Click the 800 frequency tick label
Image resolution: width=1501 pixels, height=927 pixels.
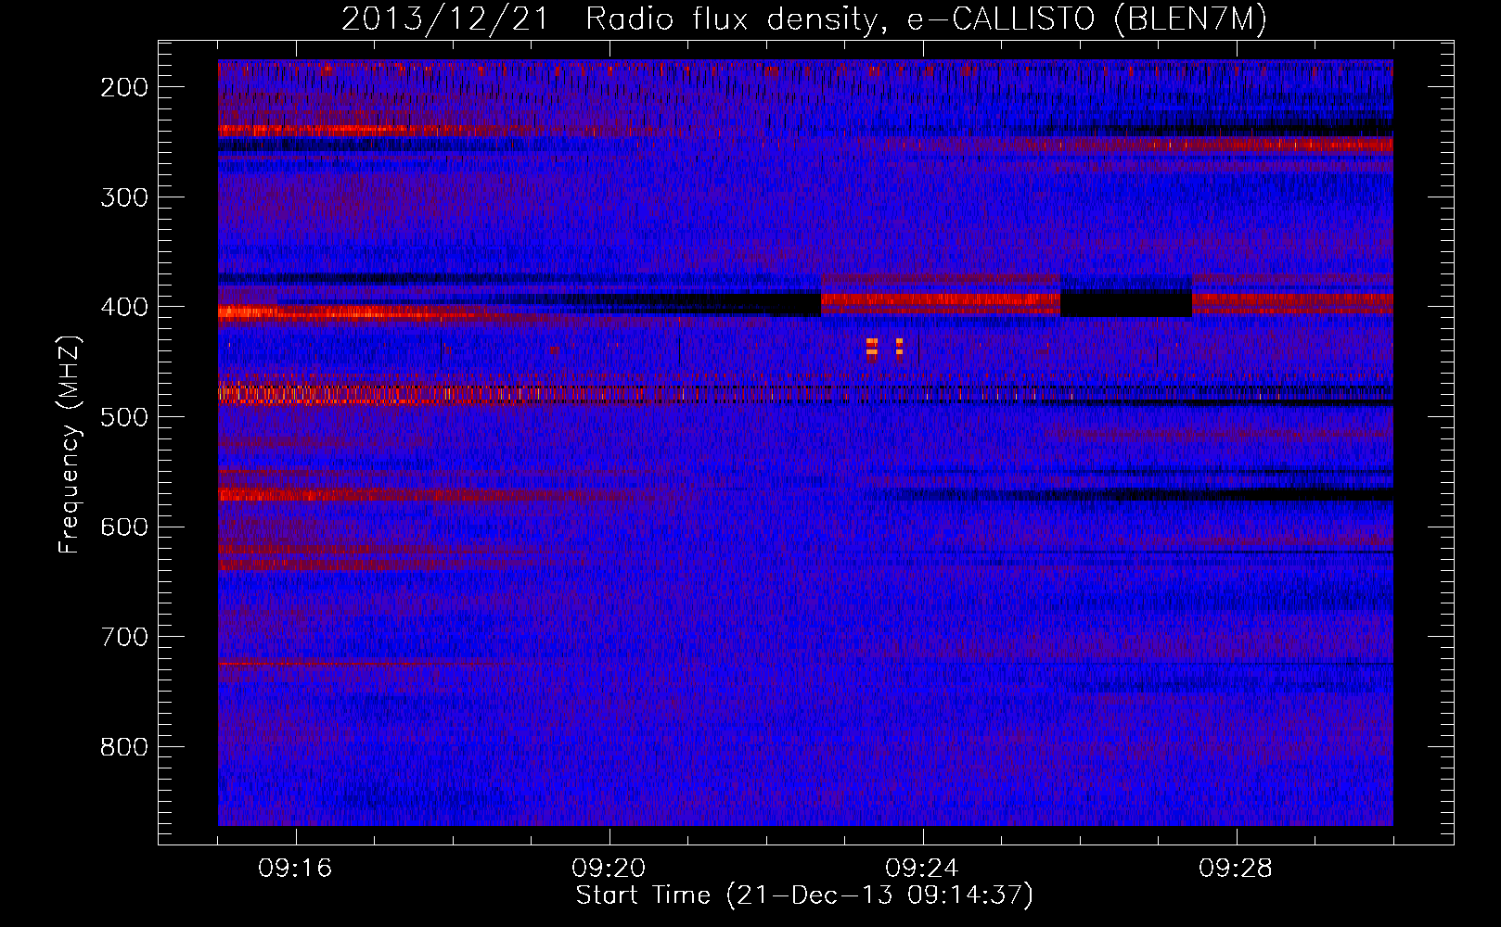pos(123,747)
